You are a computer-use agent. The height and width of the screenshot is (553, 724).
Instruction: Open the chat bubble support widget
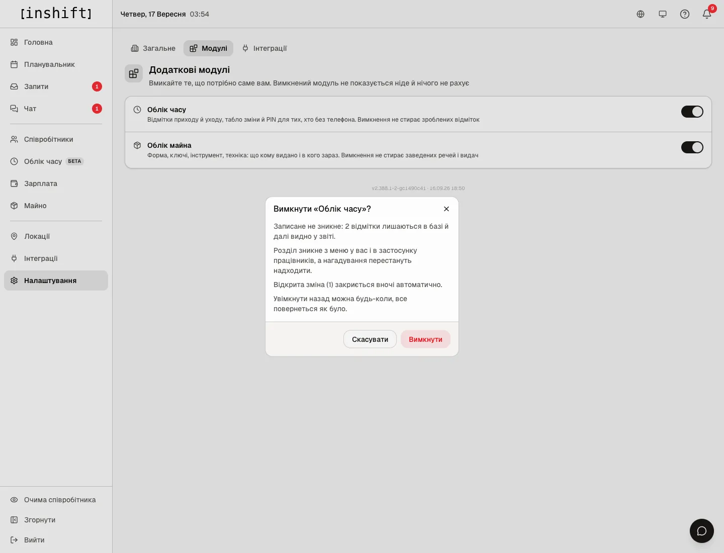click(x=702, y=531)
